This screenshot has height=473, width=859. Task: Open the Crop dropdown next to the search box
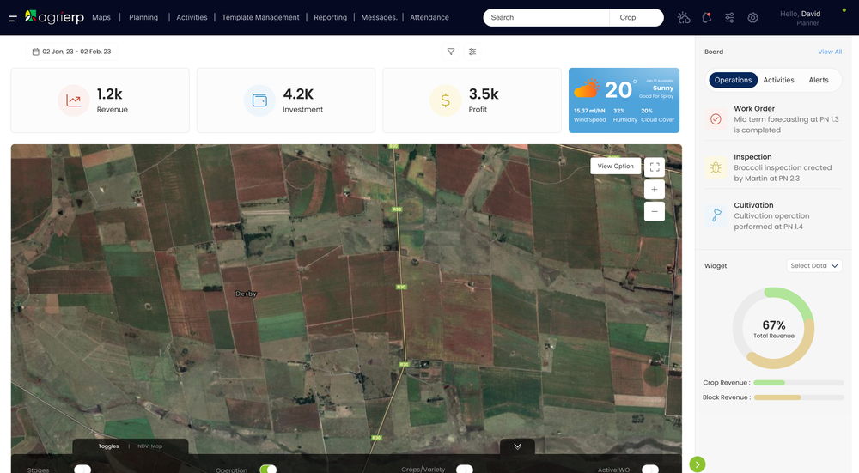pos(636,17)
